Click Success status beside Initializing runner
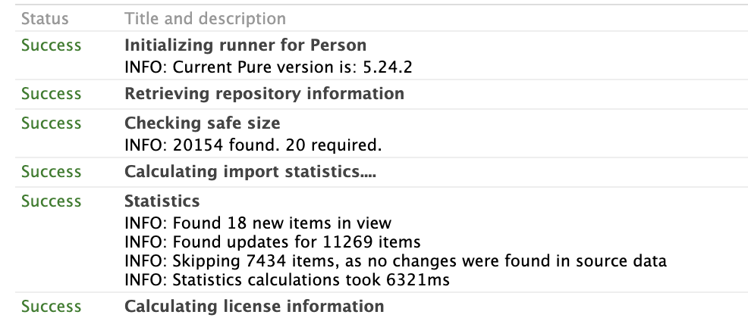Image resolution: width=748 pixels, height=321 pixels. (x=51, y=45)
